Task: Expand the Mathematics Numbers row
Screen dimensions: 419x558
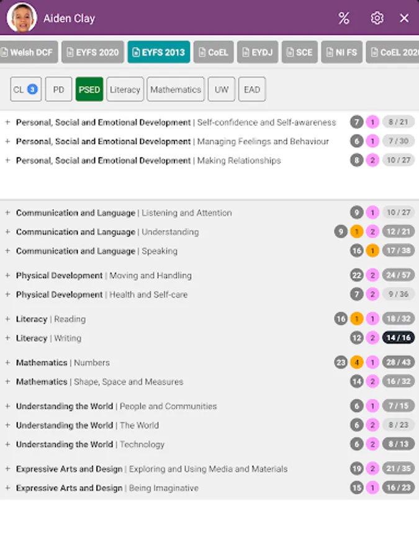Action: [7, 363]
